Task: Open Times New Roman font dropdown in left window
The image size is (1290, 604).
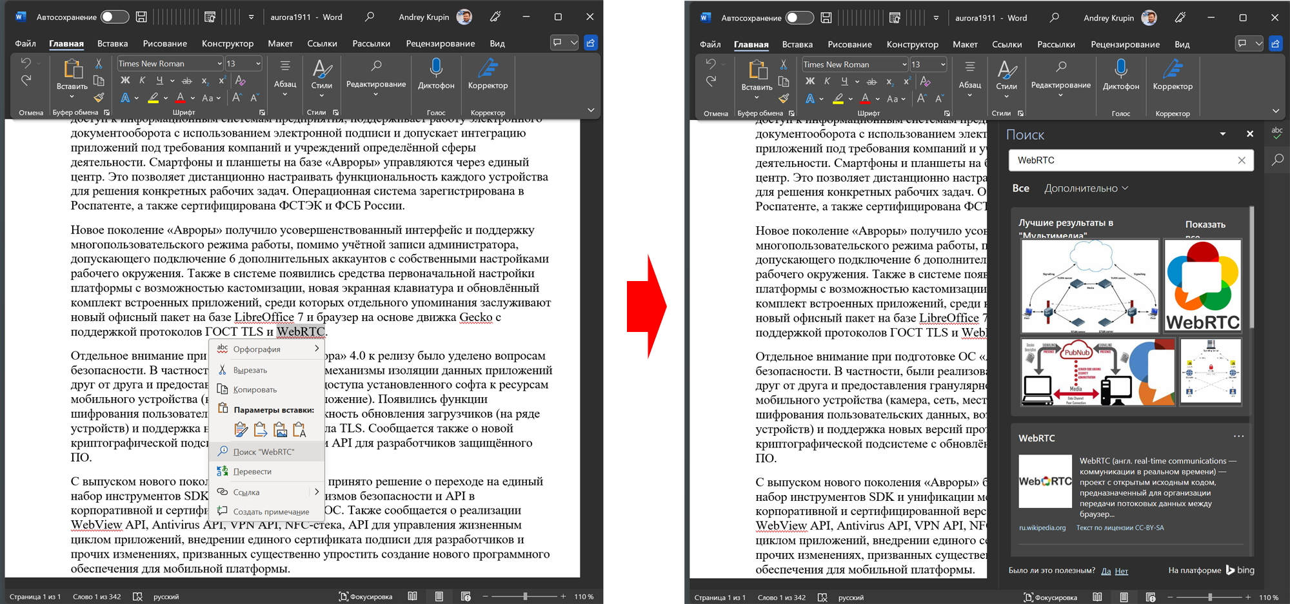Action: (219, 64)
